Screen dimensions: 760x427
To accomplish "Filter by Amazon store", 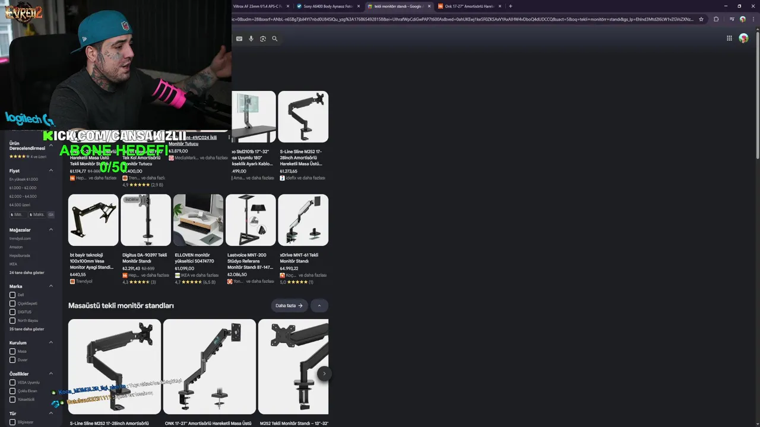I will [16, 247].
